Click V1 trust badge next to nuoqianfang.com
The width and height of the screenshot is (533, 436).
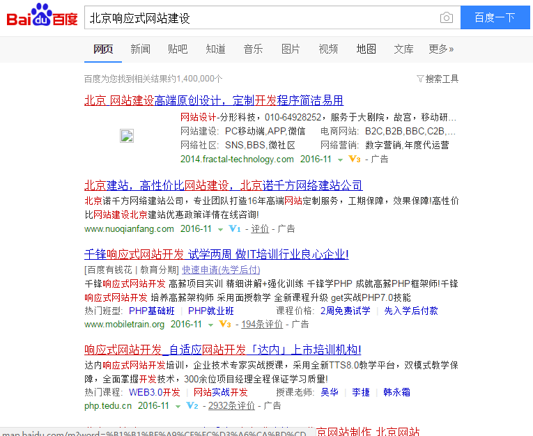[x=235, y=229]
